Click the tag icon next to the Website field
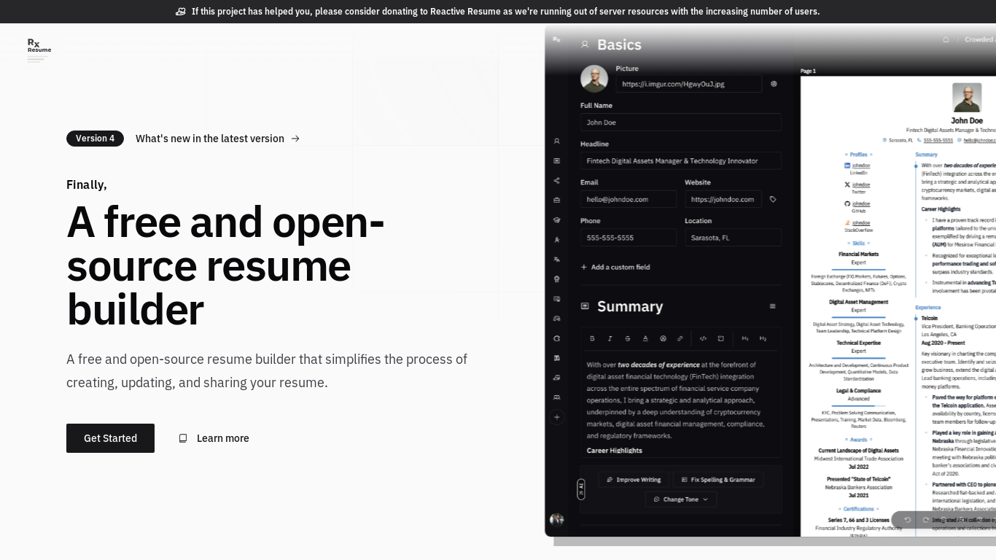Image resolution: width=996 pixels, height=560 pixels. [x=773, y=199]
